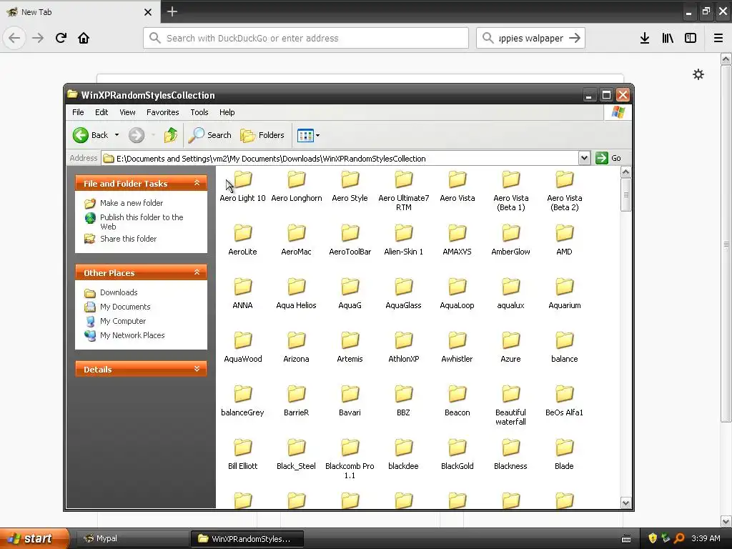This screenshot has height=549, width=732.
Task: Collapse the Other Places panel
Action: [197, 272]
